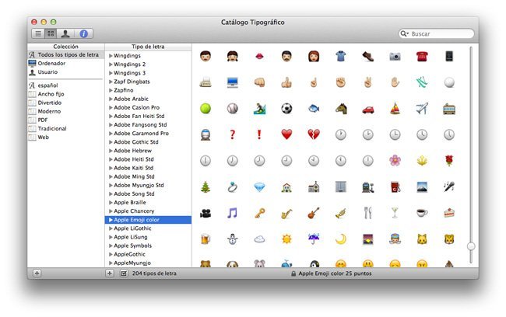
Task: Expand the Apple Symbols disclosure triangle
Action: (x=111, y=246)
